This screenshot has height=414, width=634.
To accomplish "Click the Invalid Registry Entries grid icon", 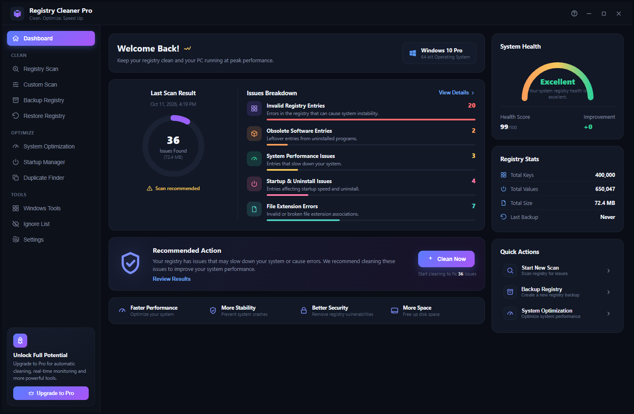I will tap(254, 108).
